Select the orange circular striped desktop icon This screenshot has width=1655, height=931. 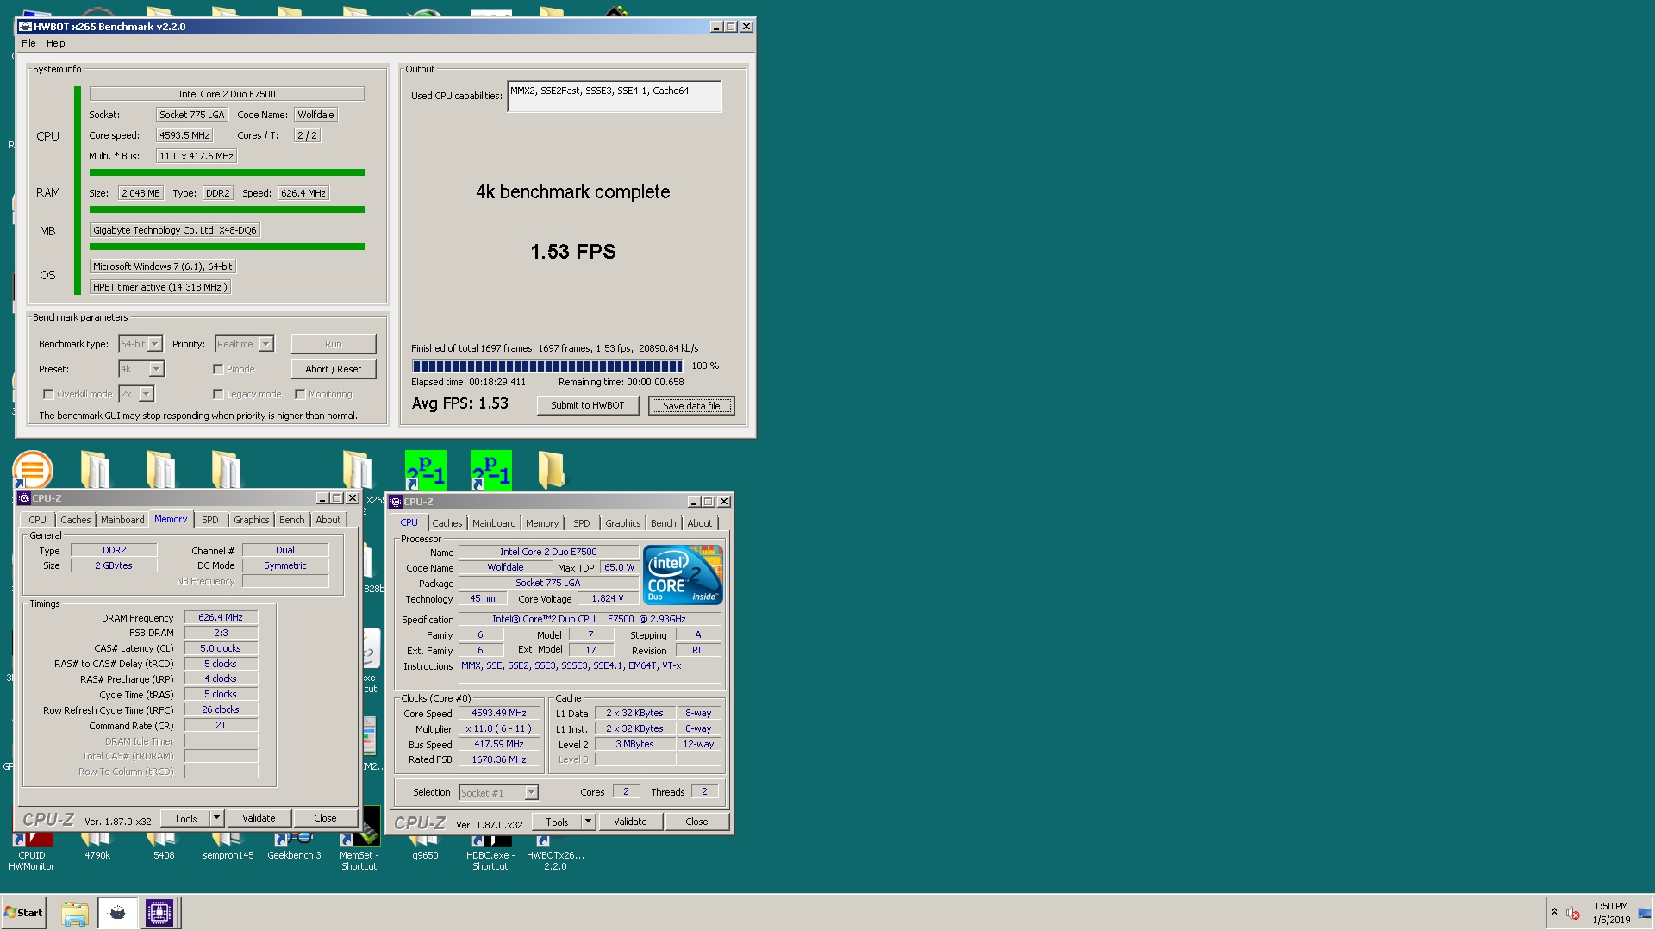(x=33, y=471)
